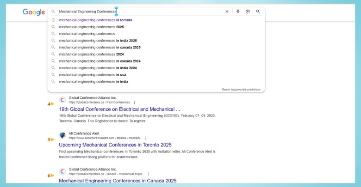The width and height of the screenshot is (361, 187).
Task: Pick suggestion 'conferences in canada 2025'
Action: pos(100,47)
